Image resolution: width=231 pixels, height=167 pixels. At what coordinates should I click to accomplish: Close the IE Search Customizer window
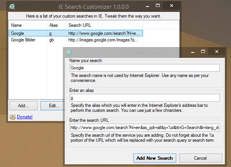172,6
